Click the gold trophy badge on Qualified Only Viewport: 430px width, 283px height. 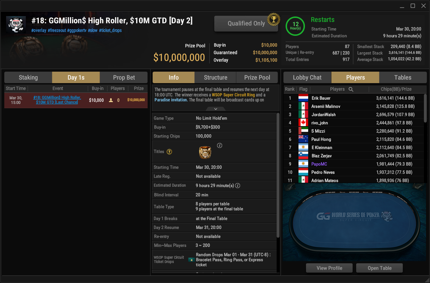coord(273,19)
